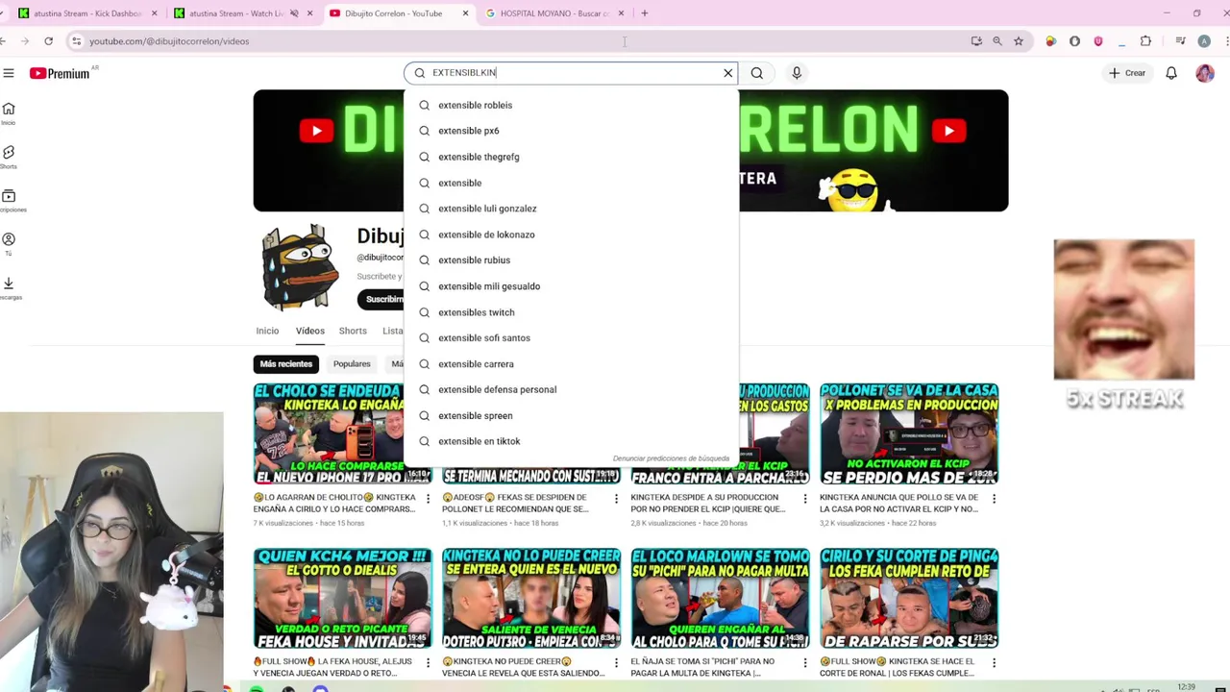Select suggestion extensible sofi santos
This screenshot has height=692, width=1230.
click(572, 338)
